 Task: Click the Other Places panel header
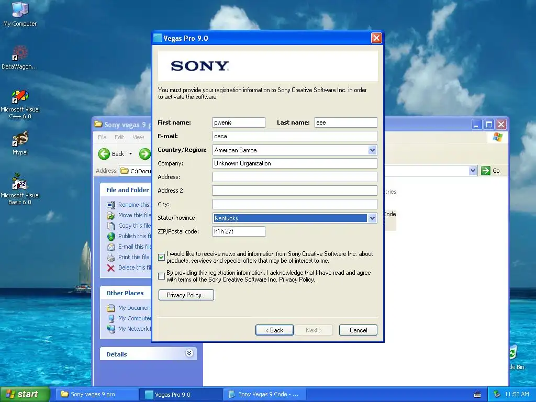[x=125, y=293]
